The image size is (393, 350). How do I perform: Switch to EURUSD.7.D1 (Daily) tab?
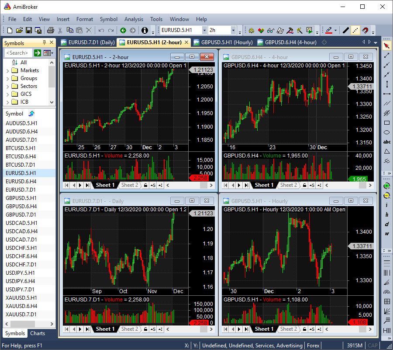[x=88, y=42]
